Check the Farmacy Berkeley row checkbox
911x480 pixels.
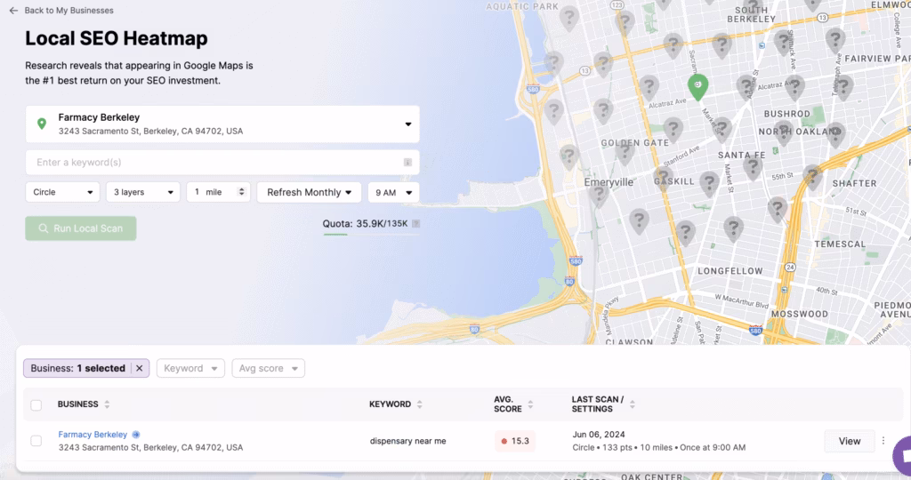[36, 441]
